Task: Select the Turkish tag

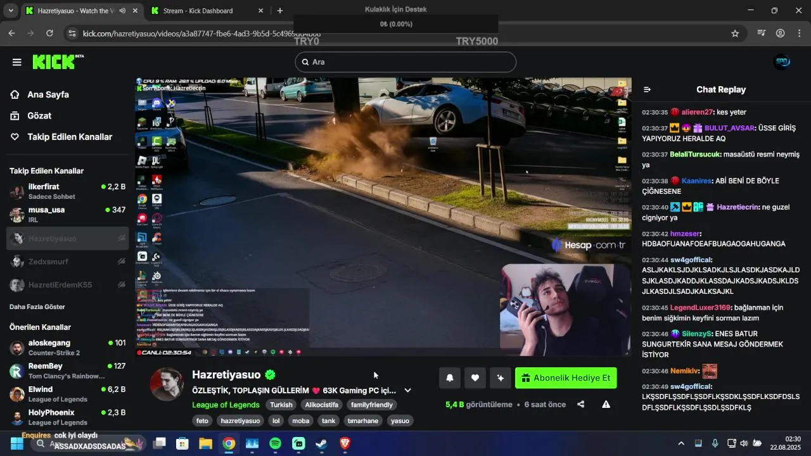Action: point(281,405)
